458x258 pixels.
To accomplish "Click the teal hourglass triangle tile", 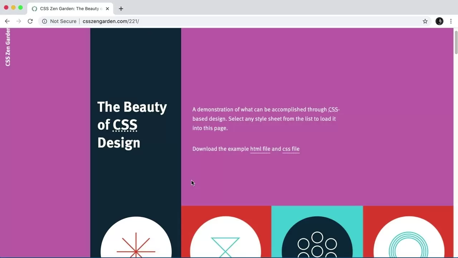I will (225, 245).
